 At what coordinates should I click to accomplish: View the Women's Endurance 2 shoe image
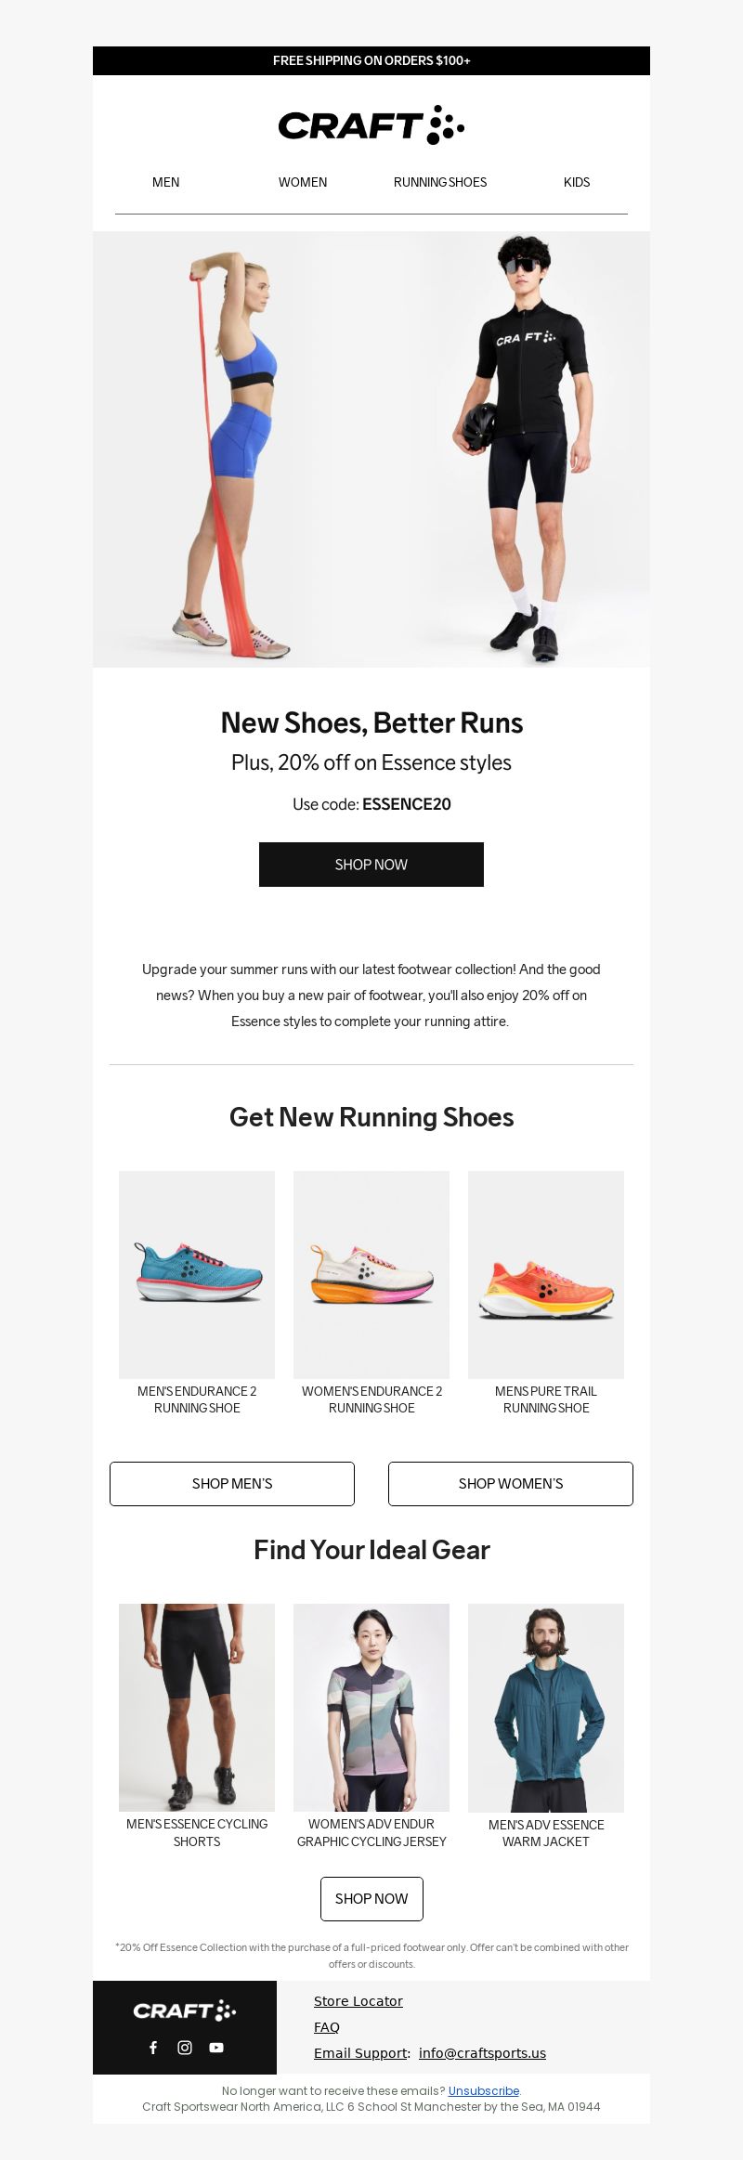pyautogui.click(x=371, y=1275)
